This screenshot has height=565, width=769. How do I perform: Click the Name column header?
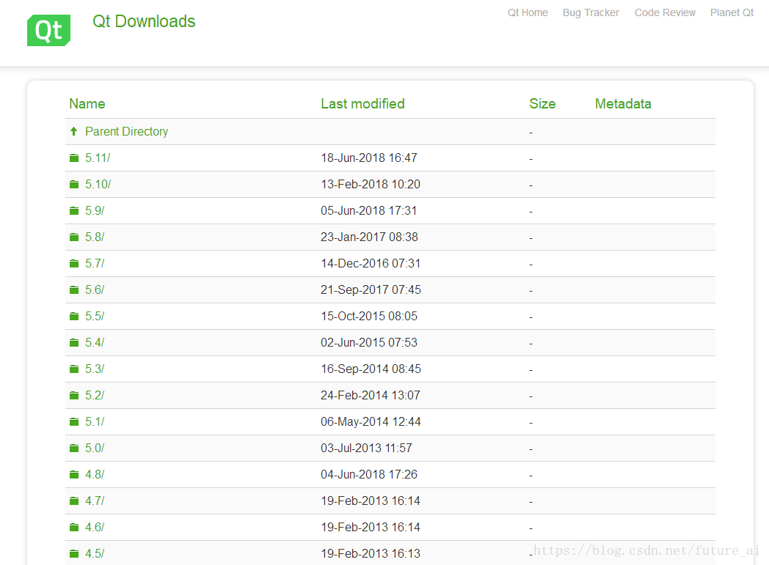click(x=87, y=104)
